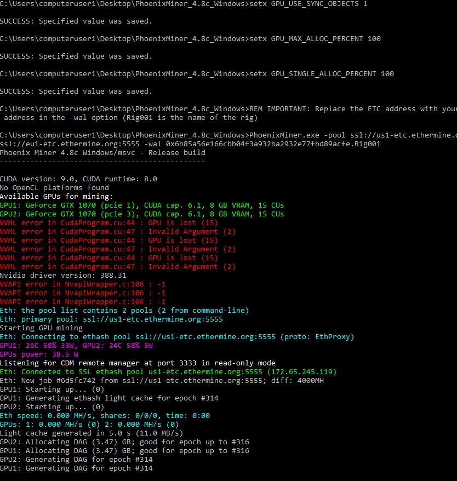
Task: Click the ssl://eu1-etc.ethermine.org:5555 pool address
Action: point(70,144)
